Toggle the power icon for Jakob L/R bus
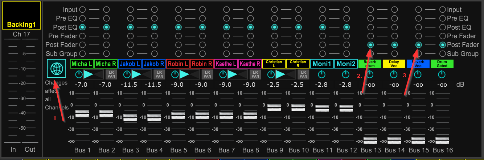The height and width of the screenshot is (160, 484). (127, 74)
